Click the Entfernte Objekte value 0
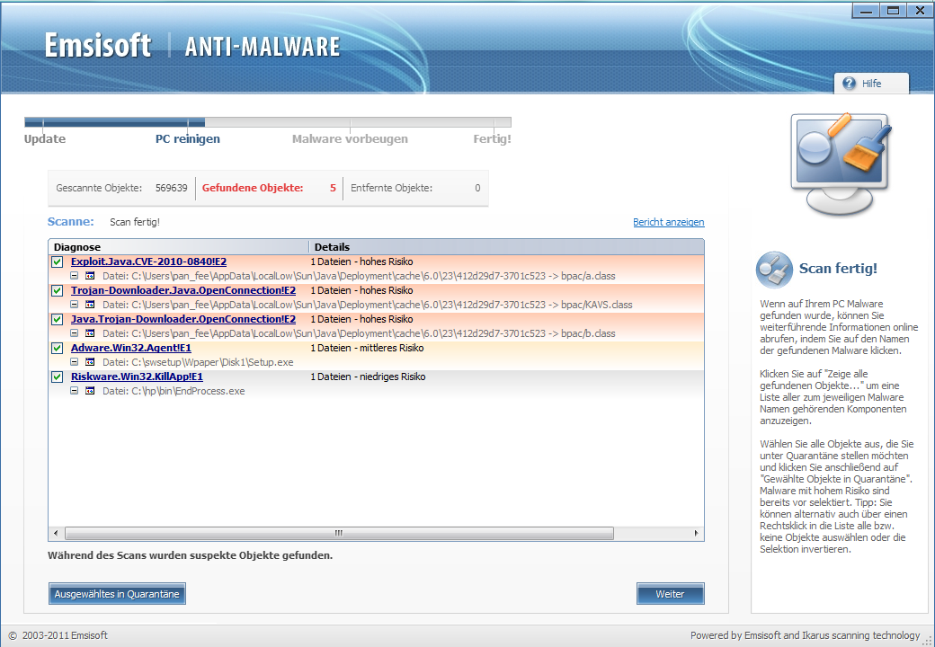Image resolution: width=935 pixels, height=647 pixels. (x=477, y=188)
